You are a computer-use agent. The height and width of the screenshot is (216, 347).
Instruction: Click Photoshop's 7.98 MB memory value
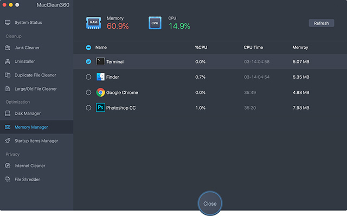[301, 108]
